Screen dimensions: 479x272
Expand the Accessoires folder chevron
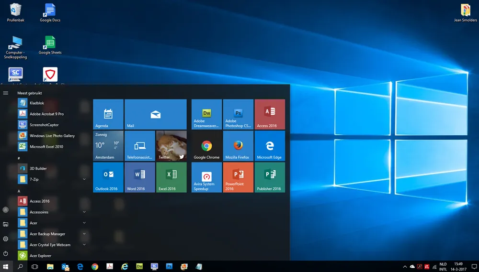click(84, 212)
